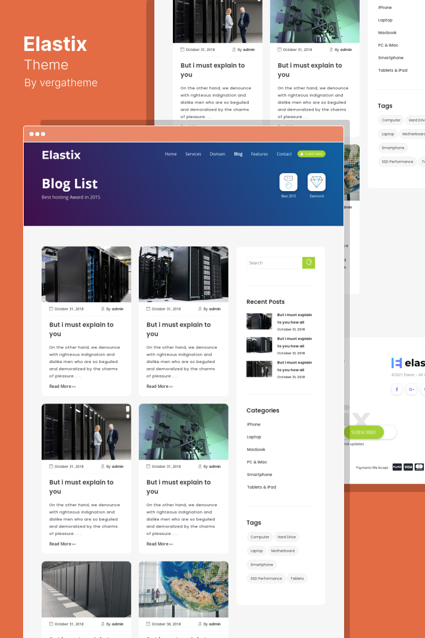The height and width of the screenshot is (638, 425).
Task: Open the iPhone category in front window sidebar
Action: point(253,424)
